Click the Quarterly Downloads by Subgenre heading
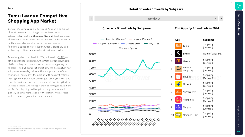Image resolution: width=245 pixels, height=137 pixels. [x=126, y=28]
